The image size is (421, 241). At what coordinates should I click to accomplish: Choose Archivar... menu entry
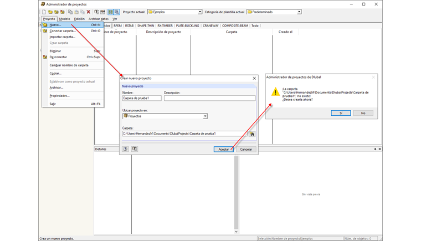tap(73, 88)
